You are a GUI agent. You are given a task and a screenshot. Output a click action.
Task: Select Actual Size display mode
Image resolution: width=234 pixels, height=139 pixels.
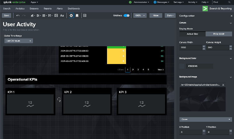click(x=193, y=34)
